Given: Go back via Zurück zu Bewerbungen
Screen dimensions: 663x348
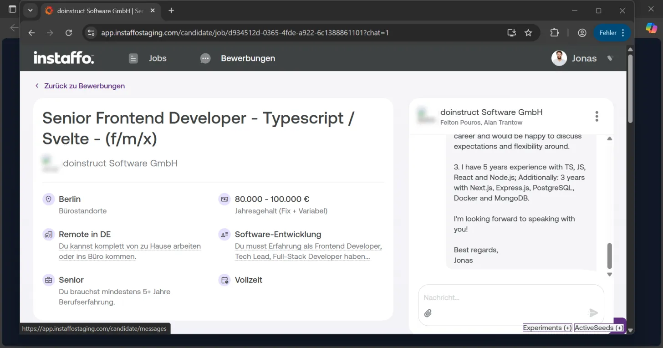Looking at the screenshot, I should click(x=80, y=86).
